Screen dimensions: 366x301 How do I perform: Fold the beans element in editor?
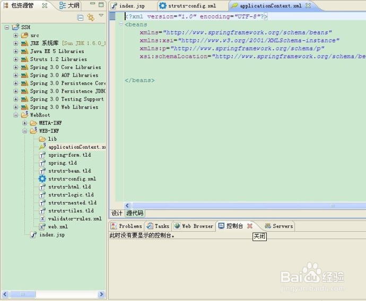point(121,24)
